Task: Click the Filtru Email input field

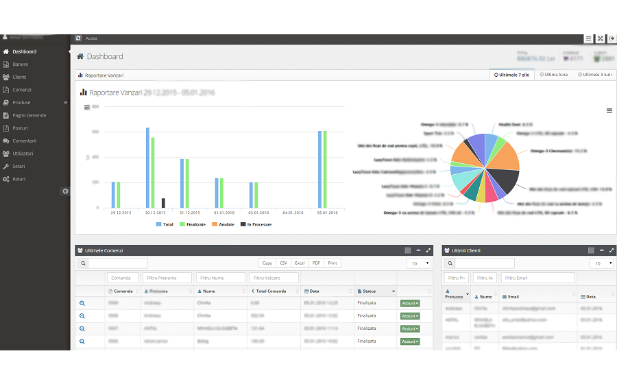Action: coord(537,278)
